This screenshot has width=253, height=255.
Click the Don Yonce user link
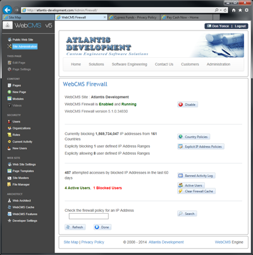(218, 26)
